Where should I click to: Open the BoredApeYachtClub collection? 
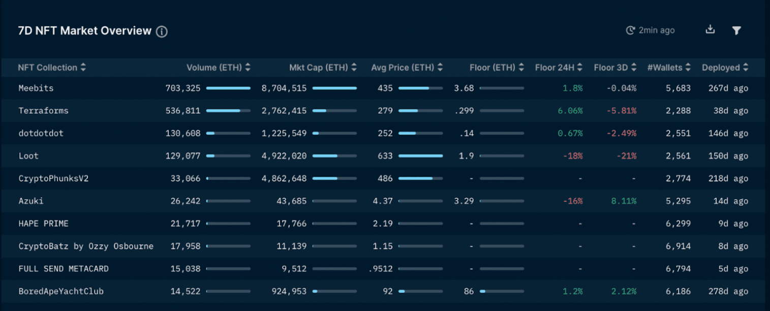[61, 292]
